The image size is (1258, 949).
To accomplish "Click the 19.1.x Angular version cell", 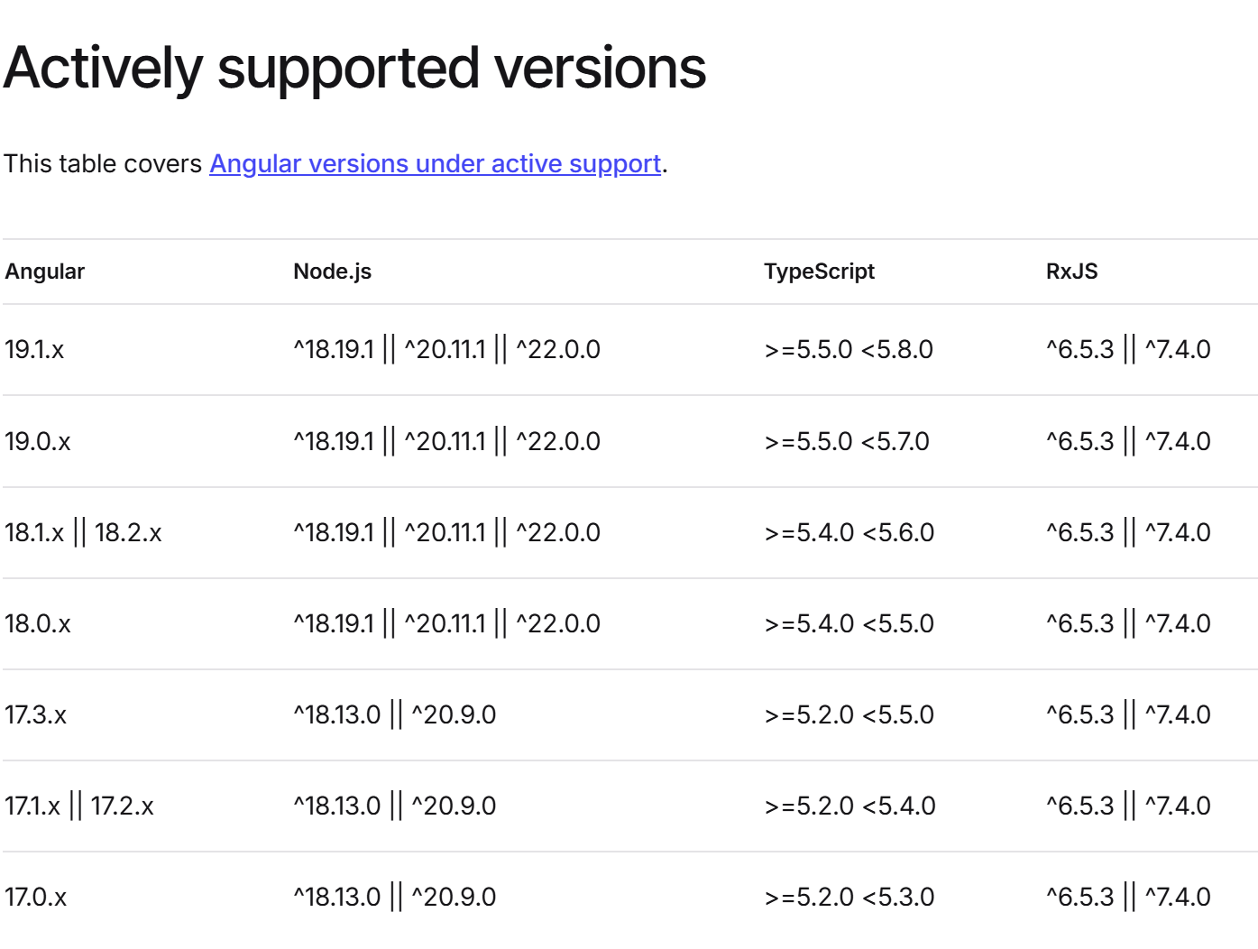I will point(34,350).
